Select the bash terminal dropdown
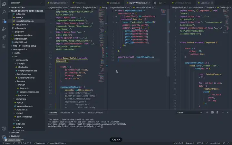 point(189,112)
